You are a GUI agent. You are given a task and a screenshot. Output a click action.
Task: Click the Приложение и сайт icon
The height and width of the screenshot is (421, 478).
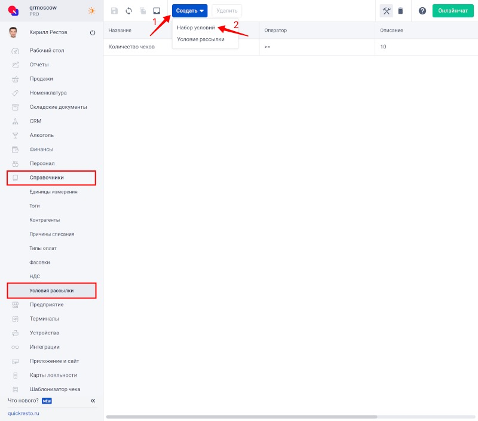coord(16,361)
